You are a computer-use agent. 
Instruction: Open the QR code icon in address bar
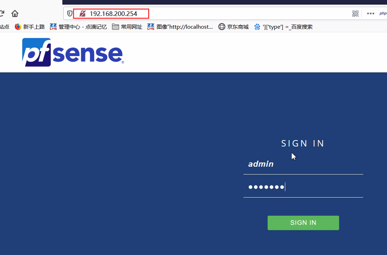coord(355,13)
